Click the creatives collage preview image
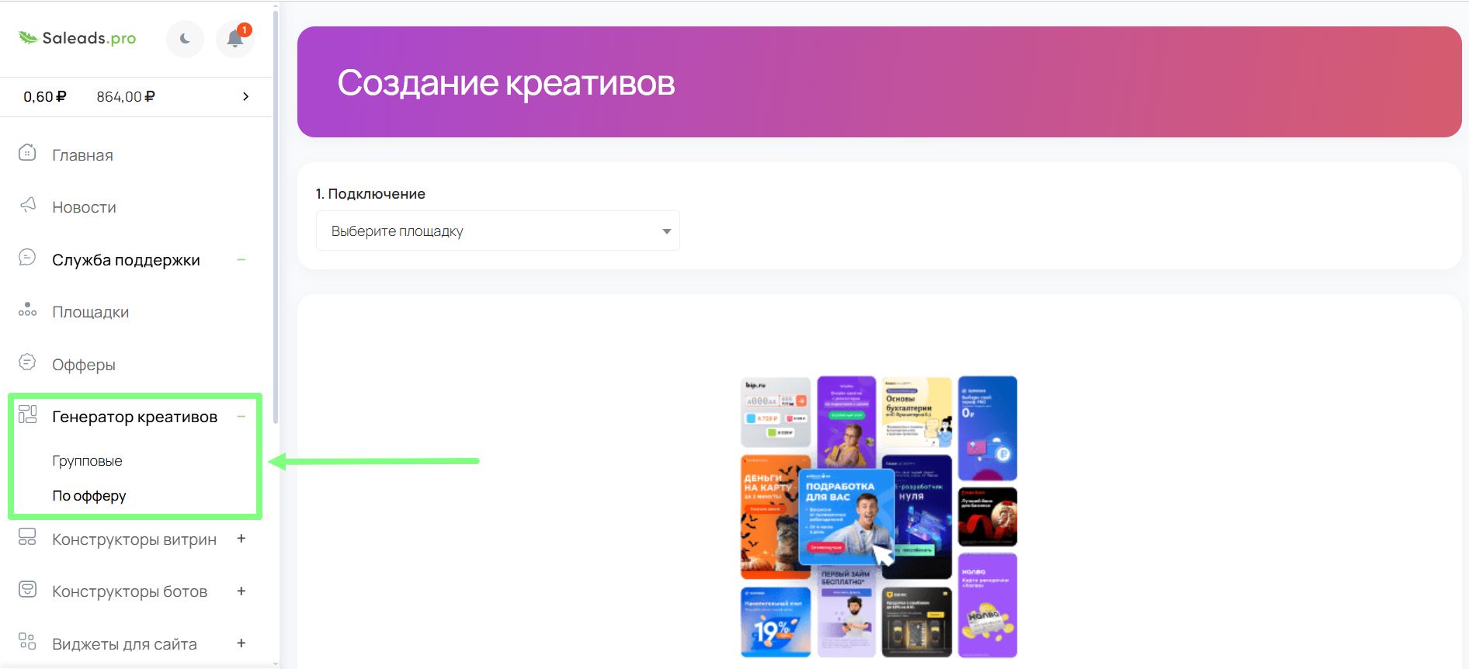This screenshot has width=1469, height=669. coord(879,517)
